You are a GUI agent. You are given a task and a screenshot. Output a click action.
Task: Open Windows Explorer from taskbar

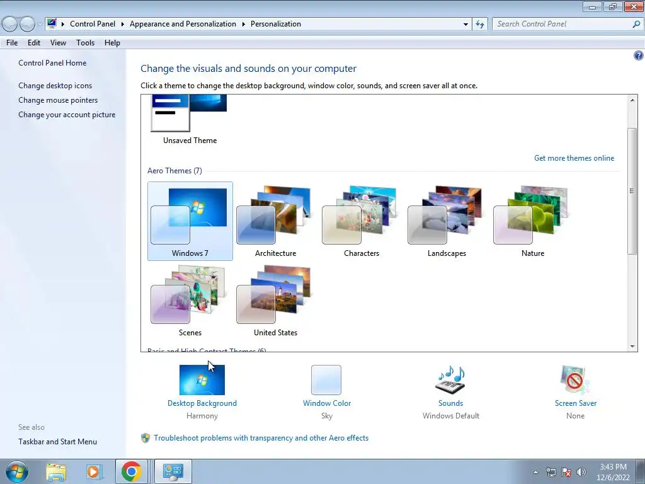(56, 471)
